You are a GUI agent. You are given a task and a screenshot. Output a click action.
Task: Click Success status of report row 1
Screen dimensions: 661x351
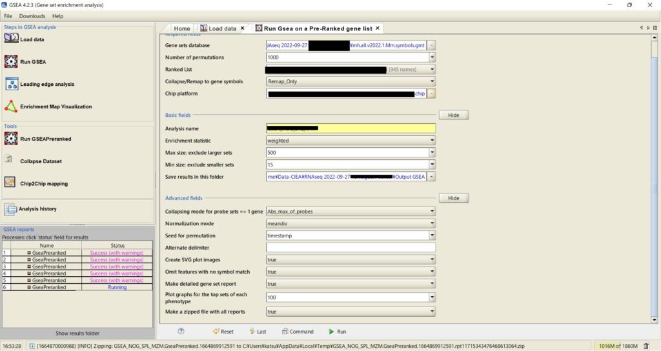pos(117,253)
